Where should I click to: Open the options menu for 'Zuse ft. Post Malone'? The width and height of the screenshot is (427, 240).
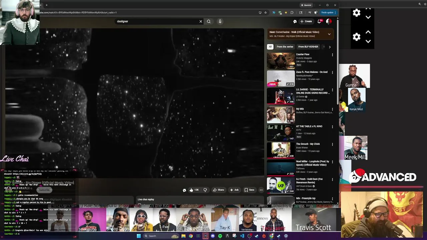pyautogui.click(x=332, y=72)
